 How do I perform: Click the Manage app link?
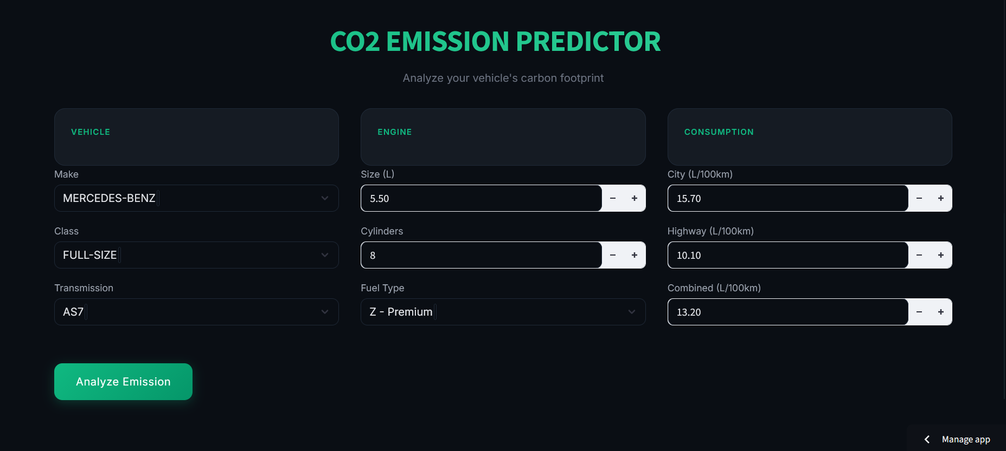tap(966, 439)
